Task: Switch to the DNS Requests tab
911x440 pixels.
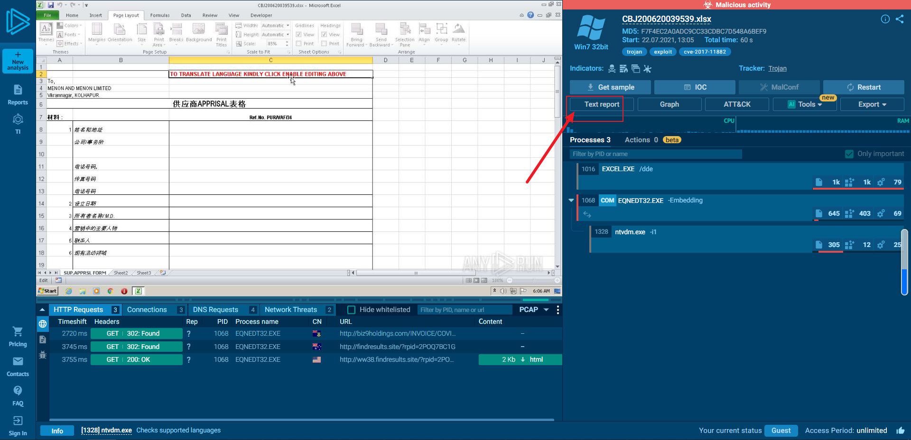Action: (224, 310)
